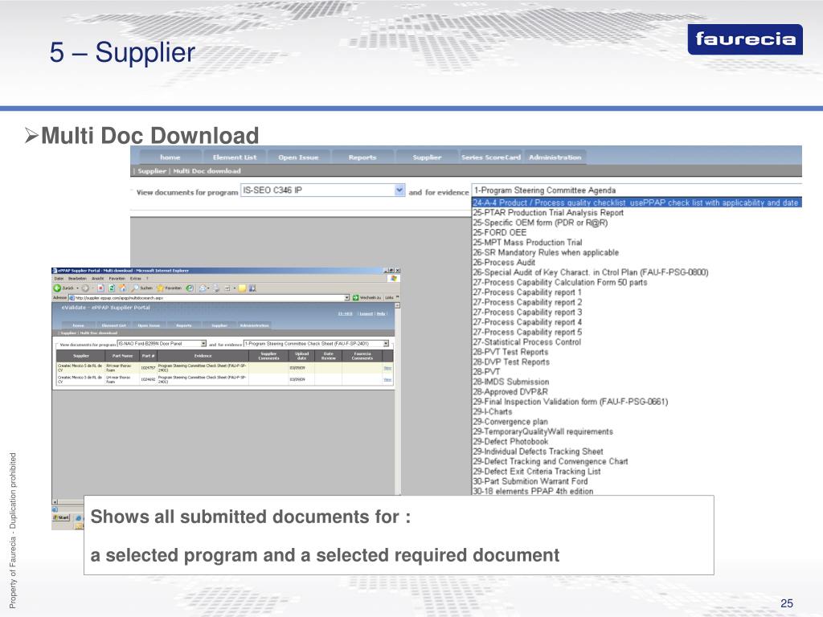Viewport: 823px width, 617px height.
Task: Select 25-MPT Mass Production Trial
Action: point(527,243)
